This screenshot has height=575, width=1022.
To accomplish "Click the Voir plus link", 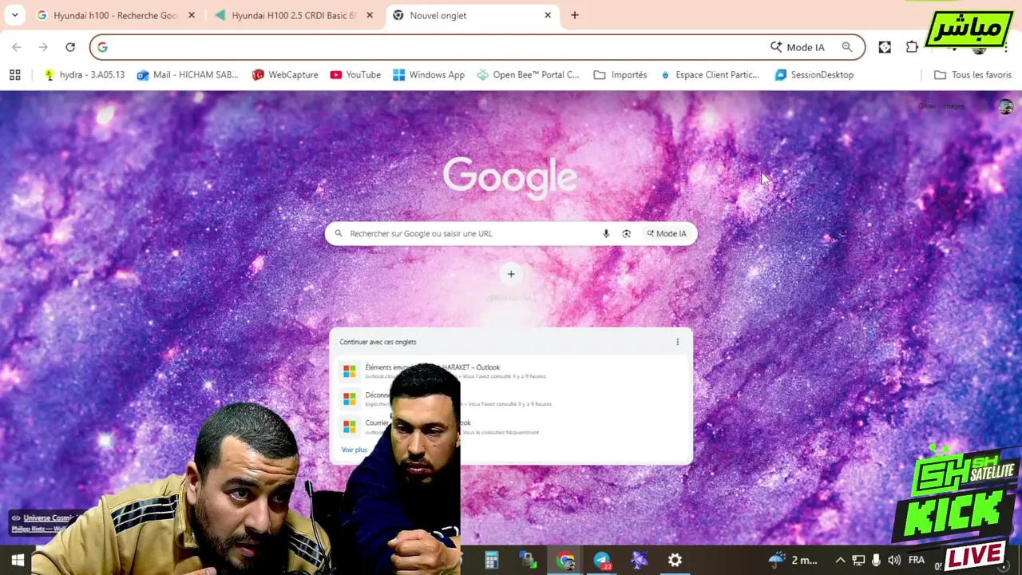I will (354, 450).
